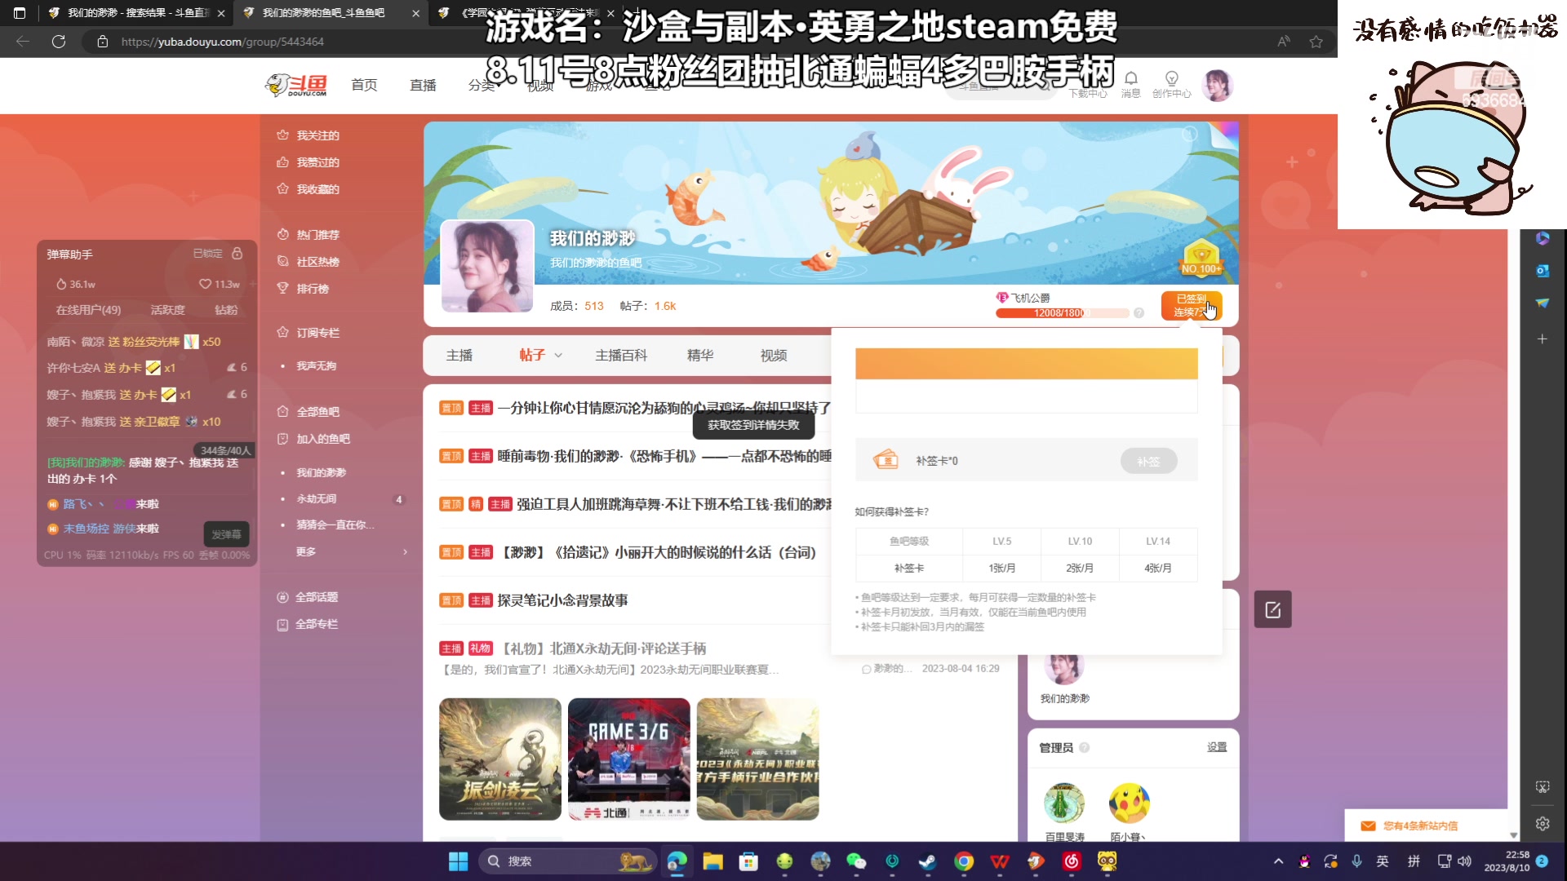Image resolution: width=1567 pixels, height=881 pixels.
Task: Click Edge sidebar settings gear icon
Action: (x=1543, y=823)
